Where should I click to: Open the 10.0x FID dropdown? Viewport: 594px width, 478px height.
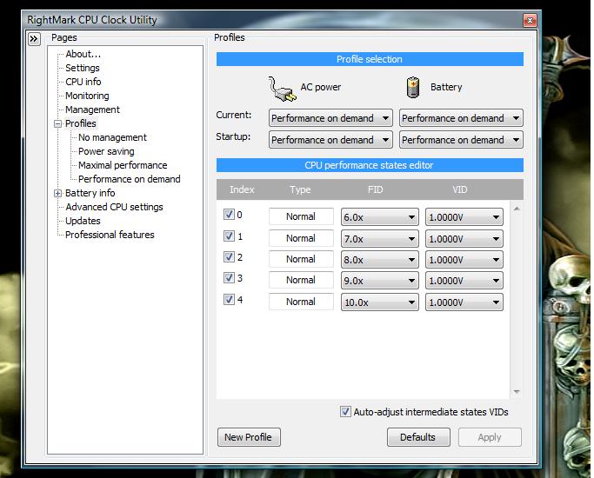click(x=379, y=302)
